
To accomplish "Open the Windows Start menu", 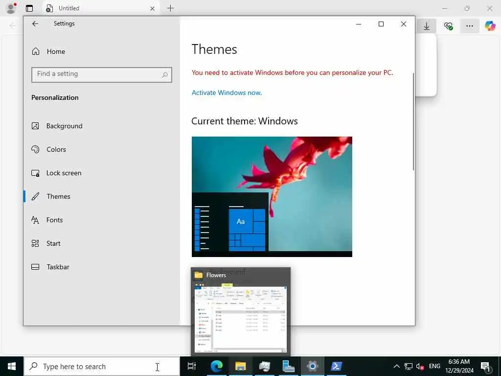I will (x=12, y=366).
